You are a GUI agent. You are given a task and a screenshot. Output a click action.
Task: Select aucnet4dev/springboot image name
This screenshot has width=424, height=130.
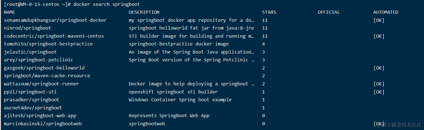coord(33,108)
